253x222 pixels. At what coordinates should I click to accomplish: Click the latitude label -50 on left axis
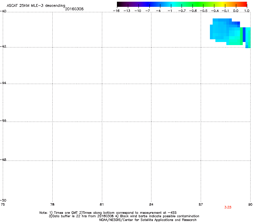(x=3, y=200)
